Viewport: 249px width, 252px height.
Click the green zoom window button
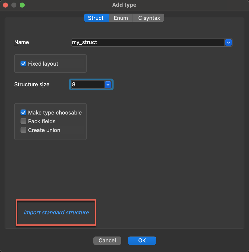point(22,5)
